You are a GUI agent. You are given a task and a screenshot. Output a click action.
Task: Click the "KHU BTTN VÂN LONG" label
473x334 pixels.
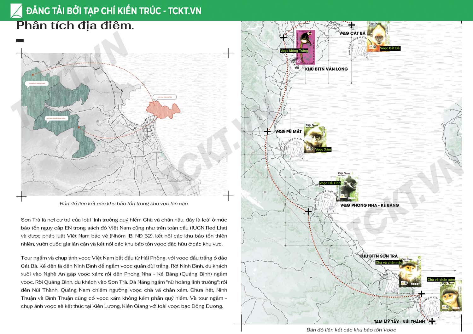326,69
